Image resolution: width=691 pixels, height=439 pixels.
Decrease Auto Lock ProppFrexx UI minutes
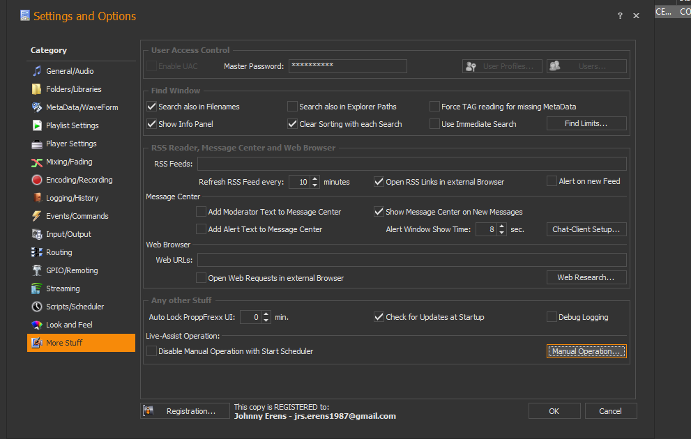(x=266, y=320)
